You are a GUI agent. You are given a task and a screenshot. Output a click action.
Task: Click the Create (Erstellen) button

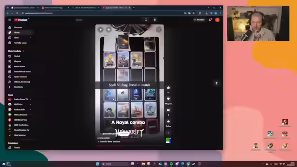point(199,20)
